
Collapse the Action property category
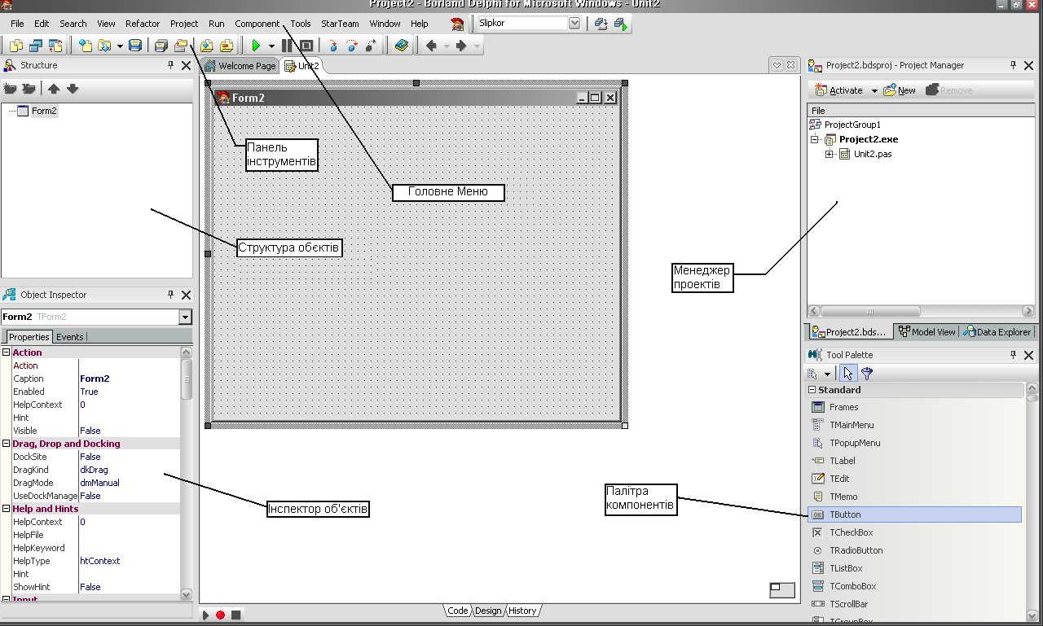(x=6, y=352)
